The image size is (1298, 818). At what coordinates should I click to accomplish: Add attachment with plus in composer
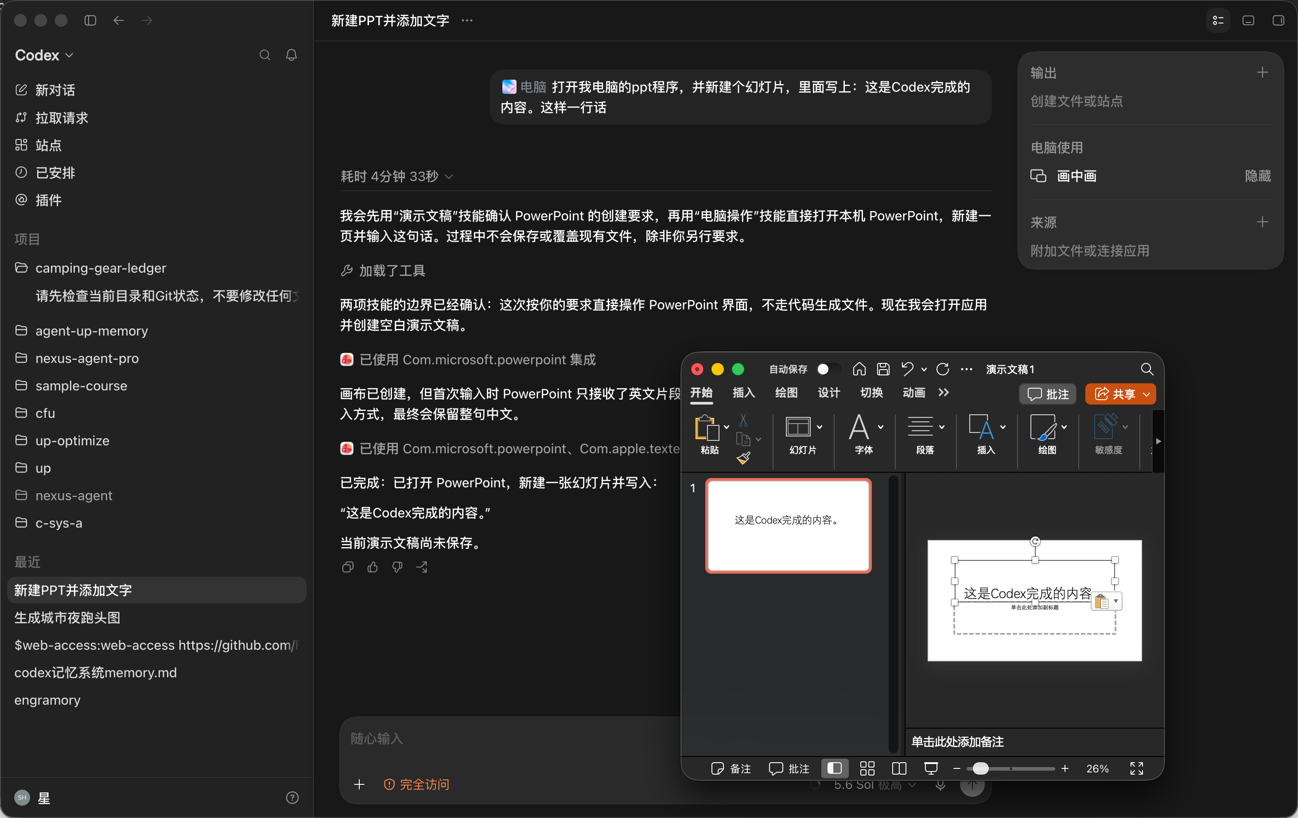pyautogui.click(x=360, y=785)
